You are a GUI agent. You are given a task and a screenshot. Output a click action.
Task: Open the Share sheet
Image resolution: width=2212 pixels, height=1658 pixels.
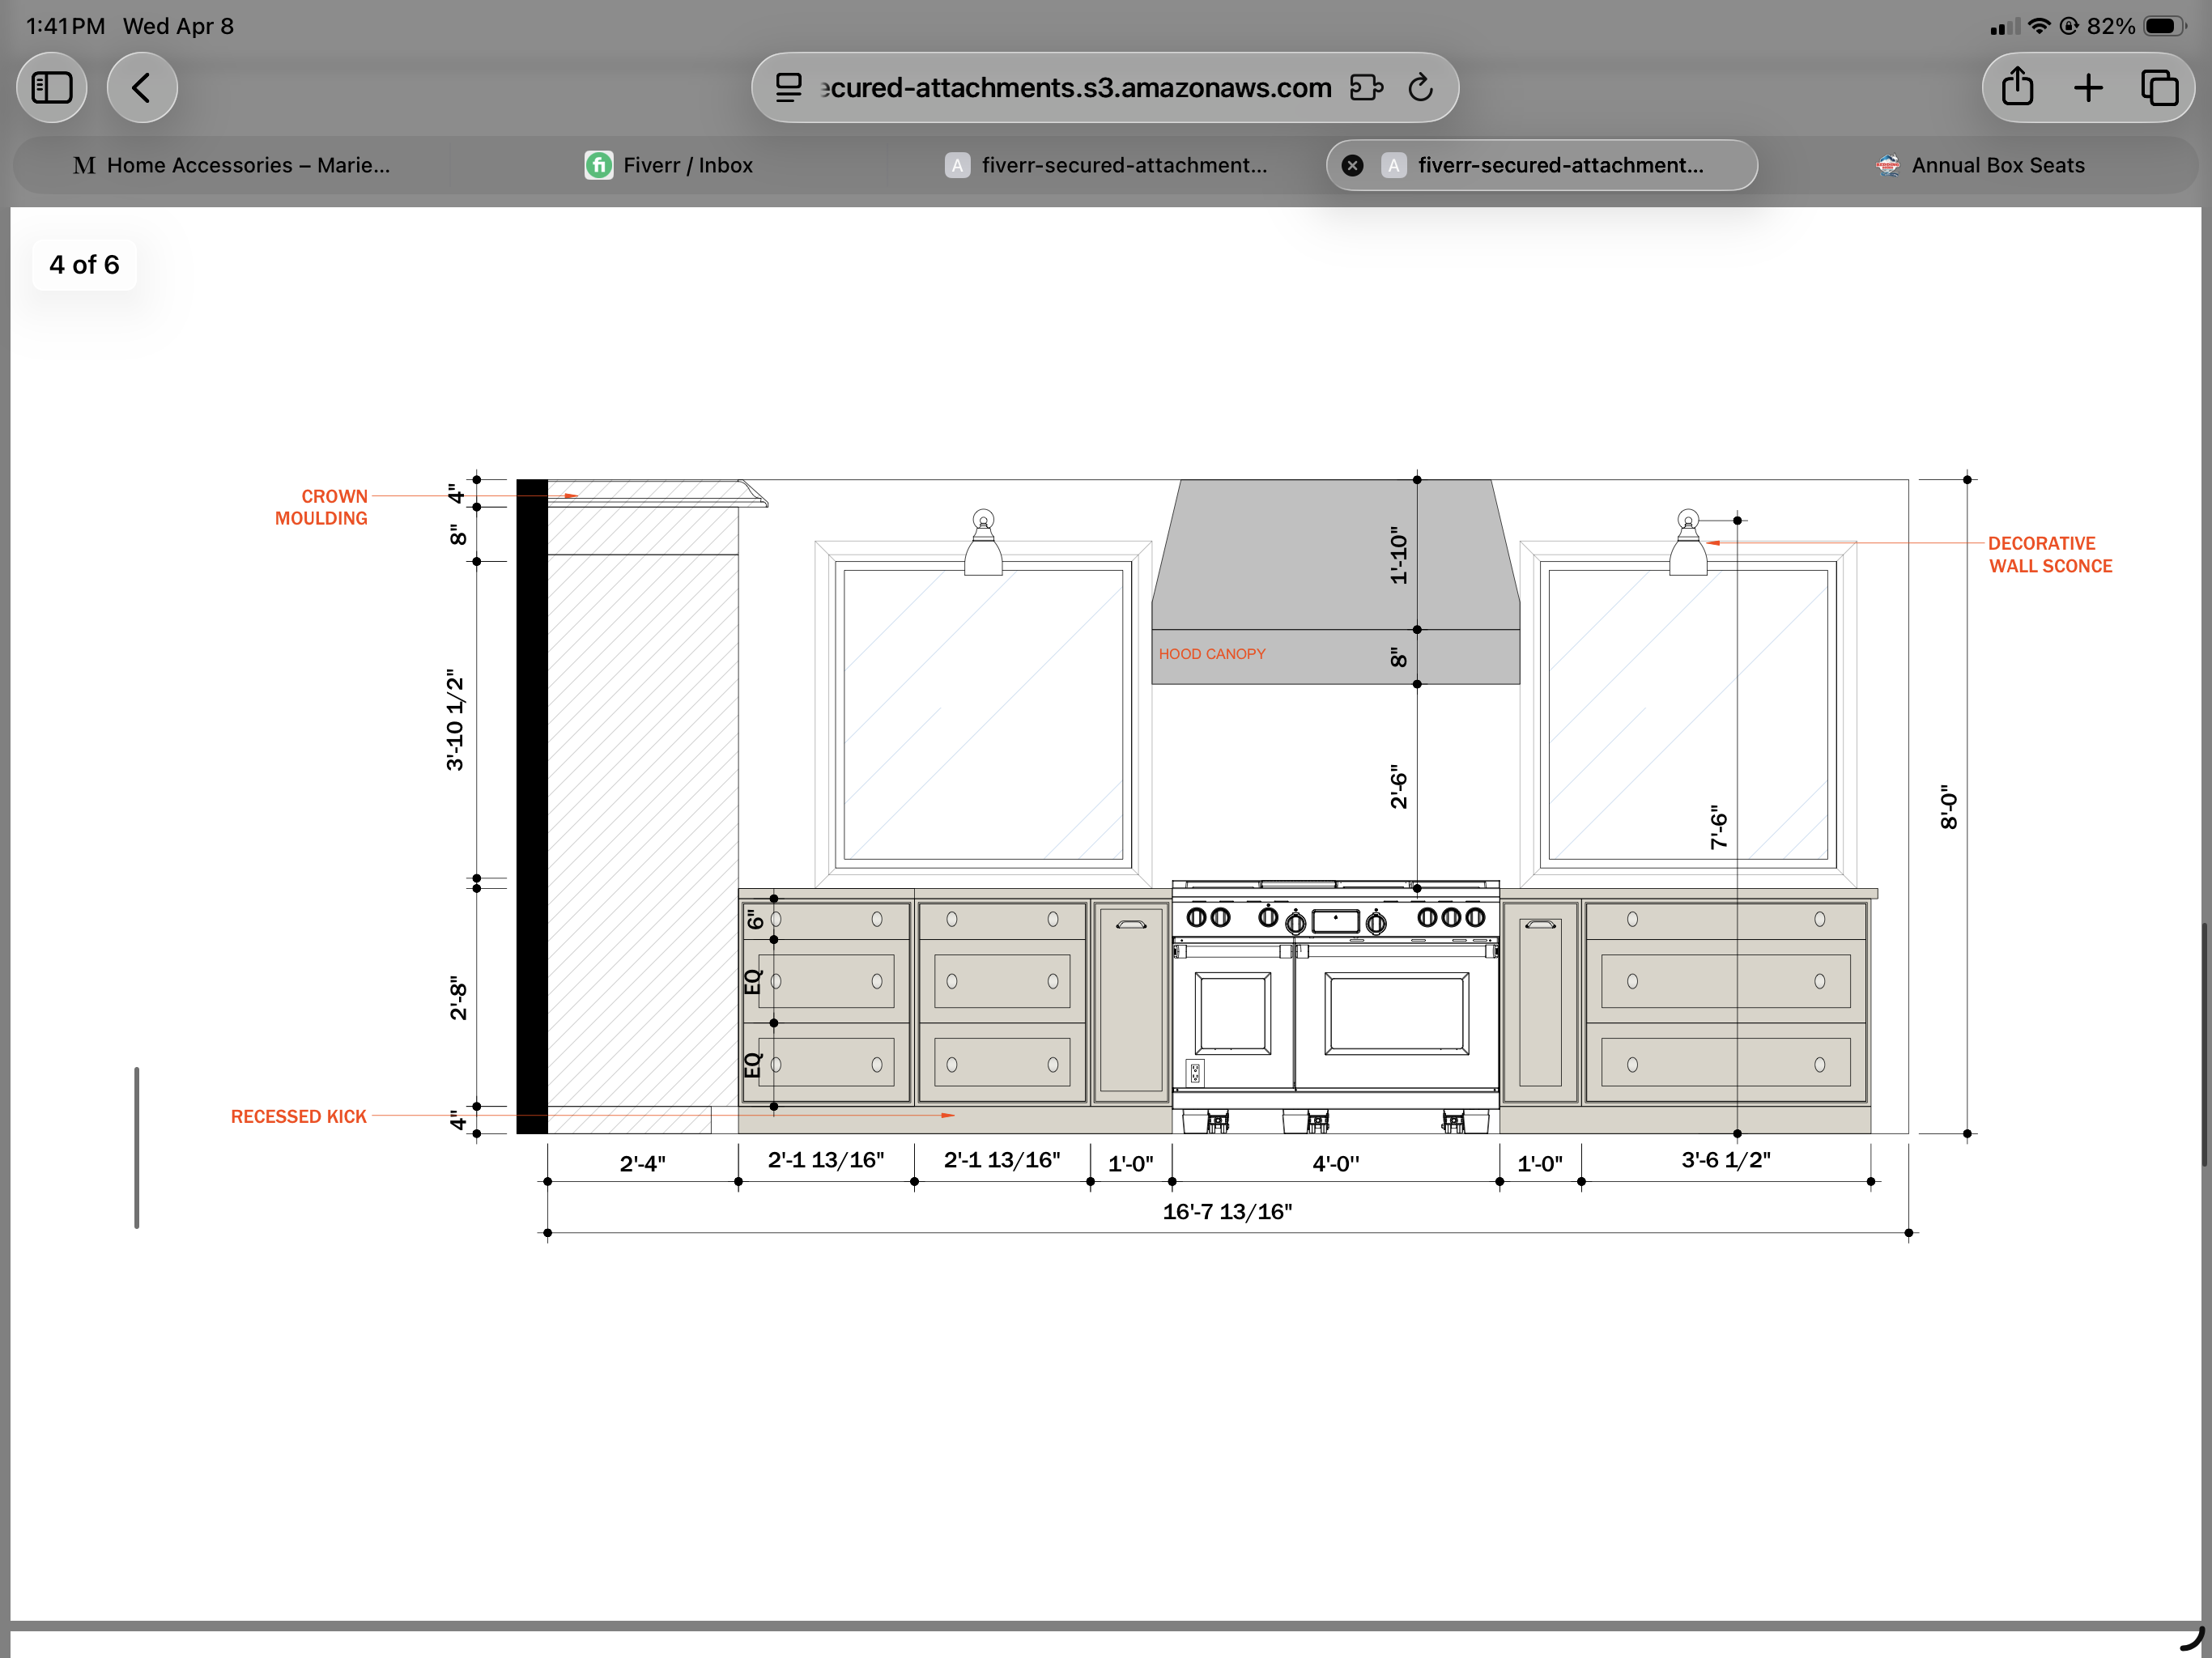2017,88
